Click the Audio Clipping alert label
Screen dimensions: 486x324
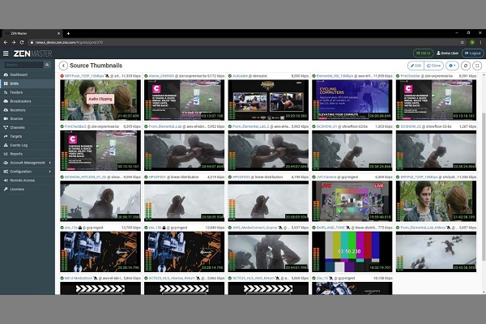click(x=100, y=99)
